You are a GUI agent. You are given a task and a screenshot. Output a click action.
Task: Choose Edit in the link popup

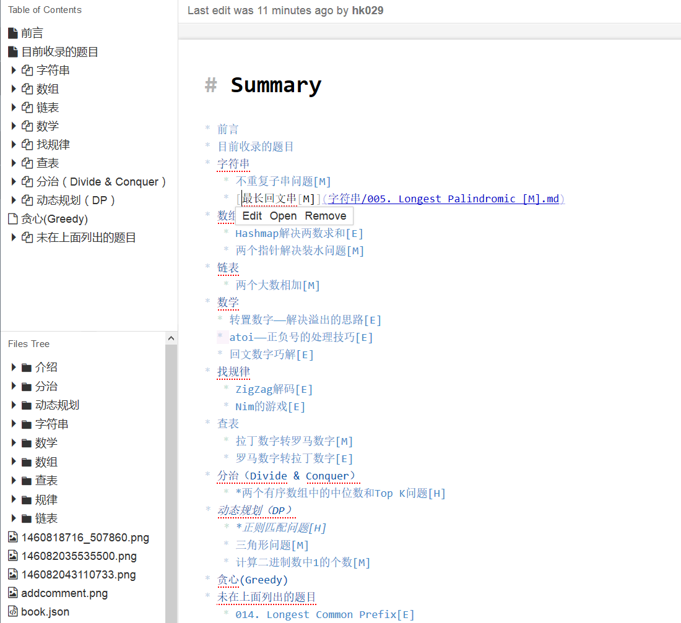click(252, 216)
